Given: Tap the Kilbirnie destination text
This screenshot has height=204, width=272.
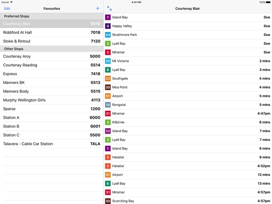Looking at the screenshot, I should pyautogui.click(x=118, y=122).
